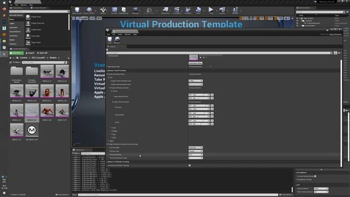Open Add New dropdown in Content Browser

tap(16, 53)
